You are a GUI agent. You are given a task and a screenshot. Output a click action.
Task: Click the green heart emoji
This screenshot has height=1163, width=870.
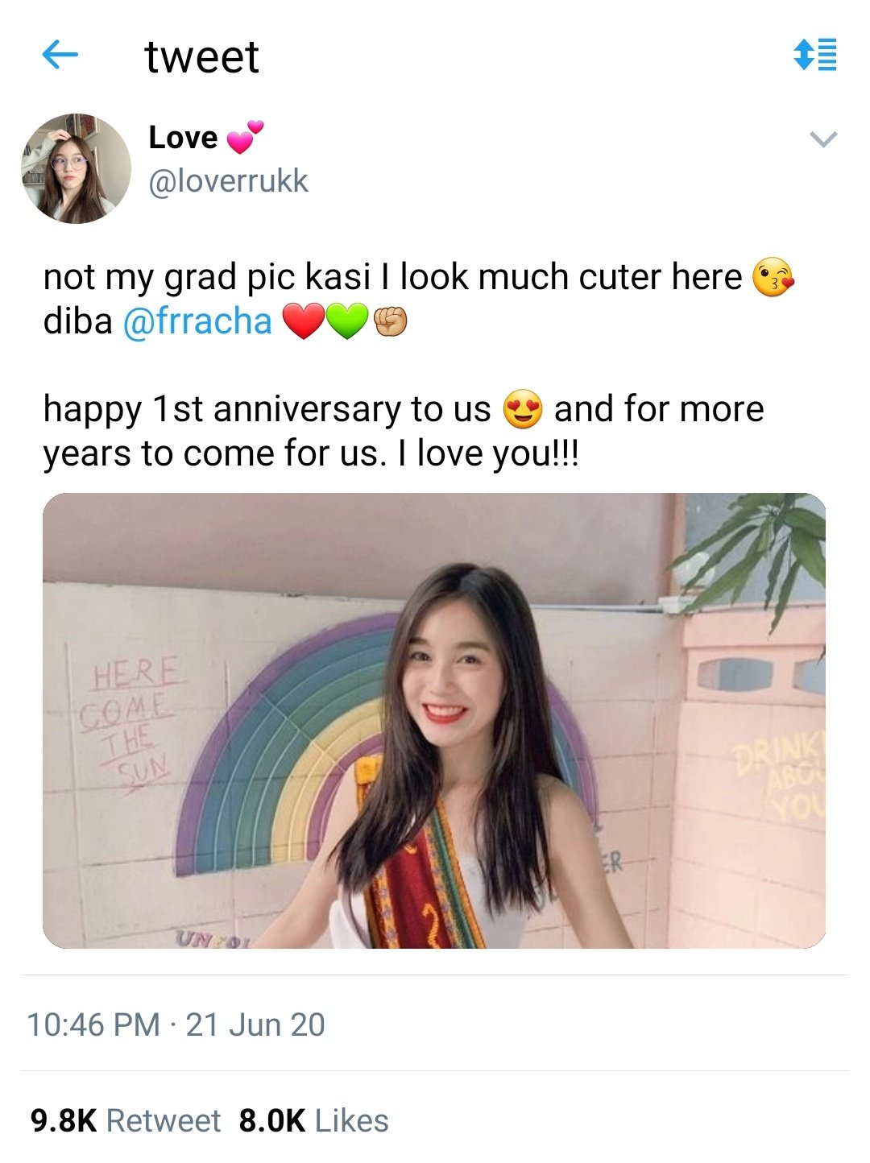[346, 321]
